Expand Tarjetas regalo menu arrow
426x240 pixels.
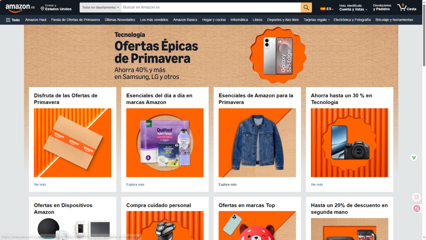pyautogui.click(x=329, y=20)
